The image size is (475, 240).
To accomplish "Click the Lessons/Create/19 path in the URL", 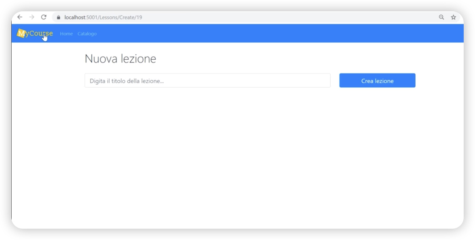I will (x=121, y=17).
